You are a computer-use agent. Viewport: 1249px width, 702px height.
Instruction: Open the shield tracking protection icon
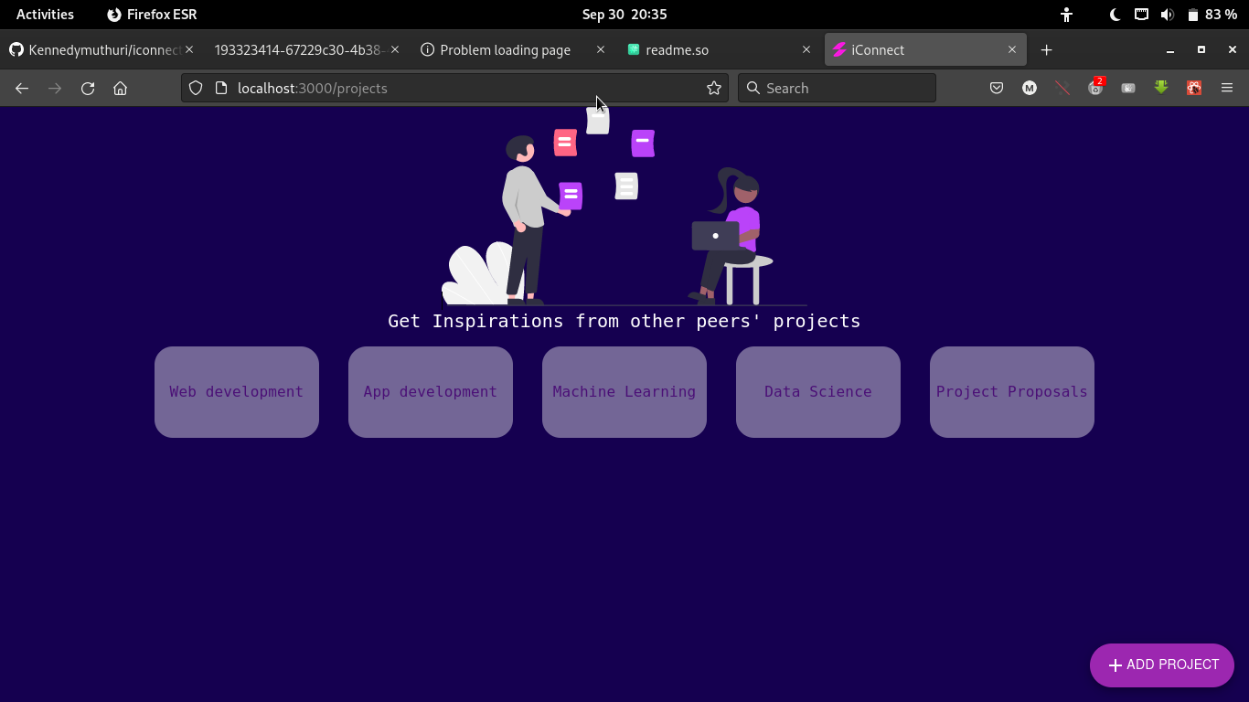tap(195, 88)
